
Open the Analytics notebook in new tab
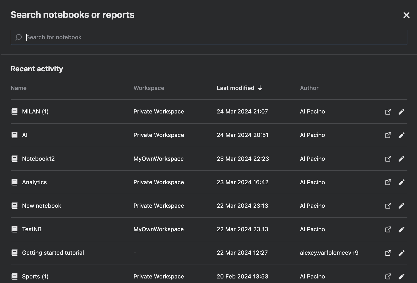click(x=388, y=182)
